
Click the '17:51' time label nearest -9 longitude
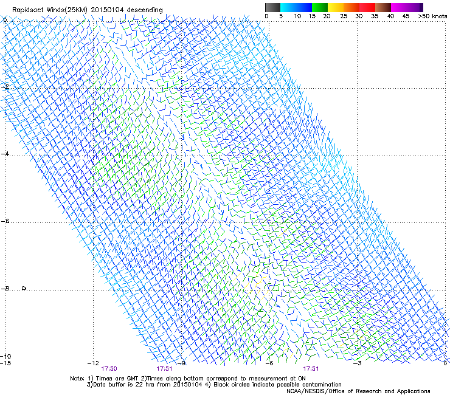point(164,369)
